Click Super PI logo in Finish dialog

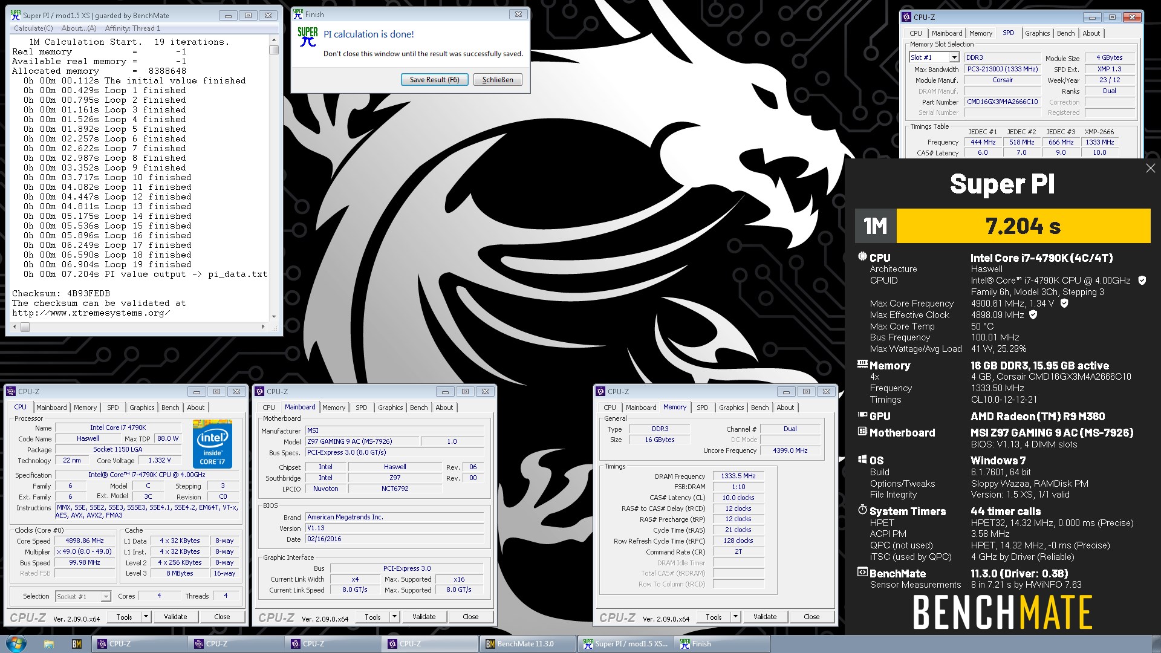click(x=308, y=37)
